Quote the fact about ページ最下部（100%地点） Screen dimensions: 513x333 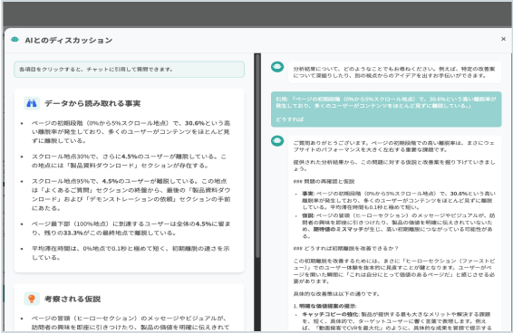131,228
